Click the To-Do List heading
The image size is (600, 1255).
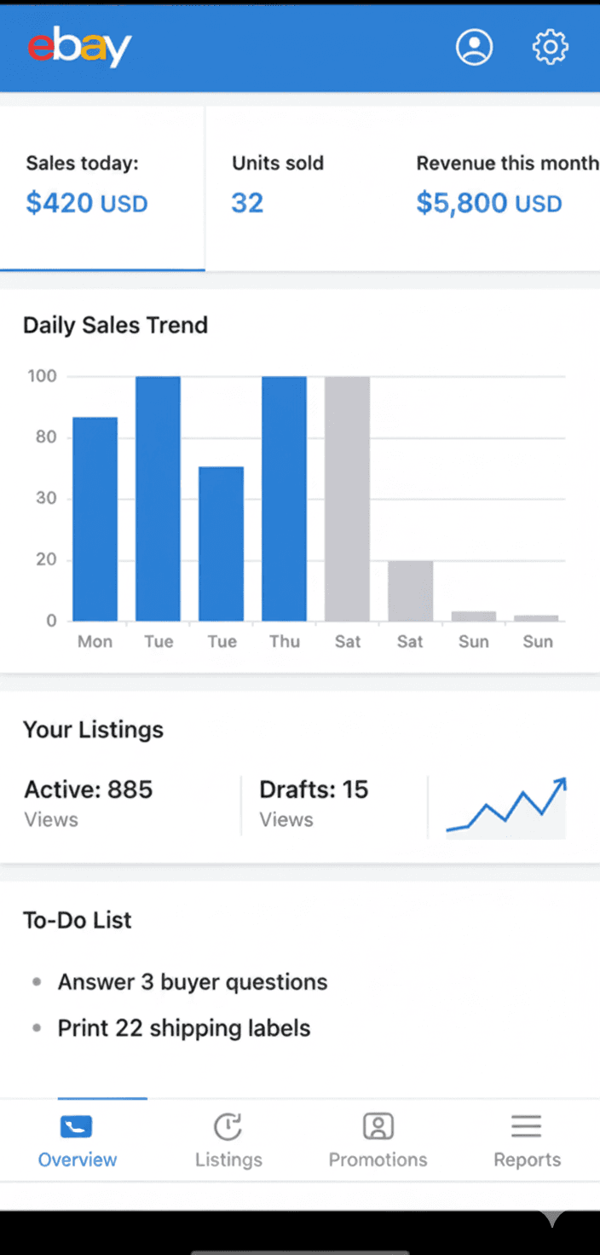pos(78,920)
